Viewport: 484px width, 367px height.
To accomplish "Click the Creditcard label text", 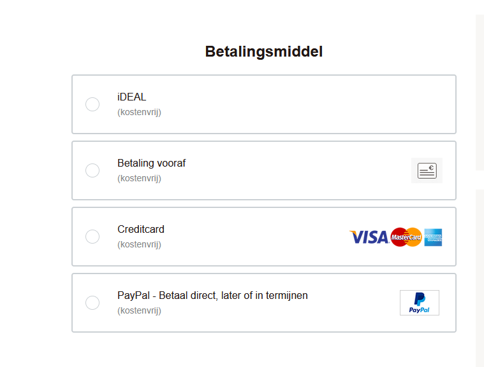I will click(141, 230).
